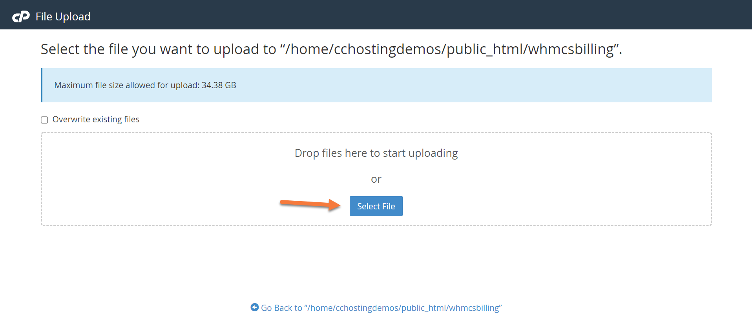
Task: Click the dark top header bar
Action: (x=392, y=15)
